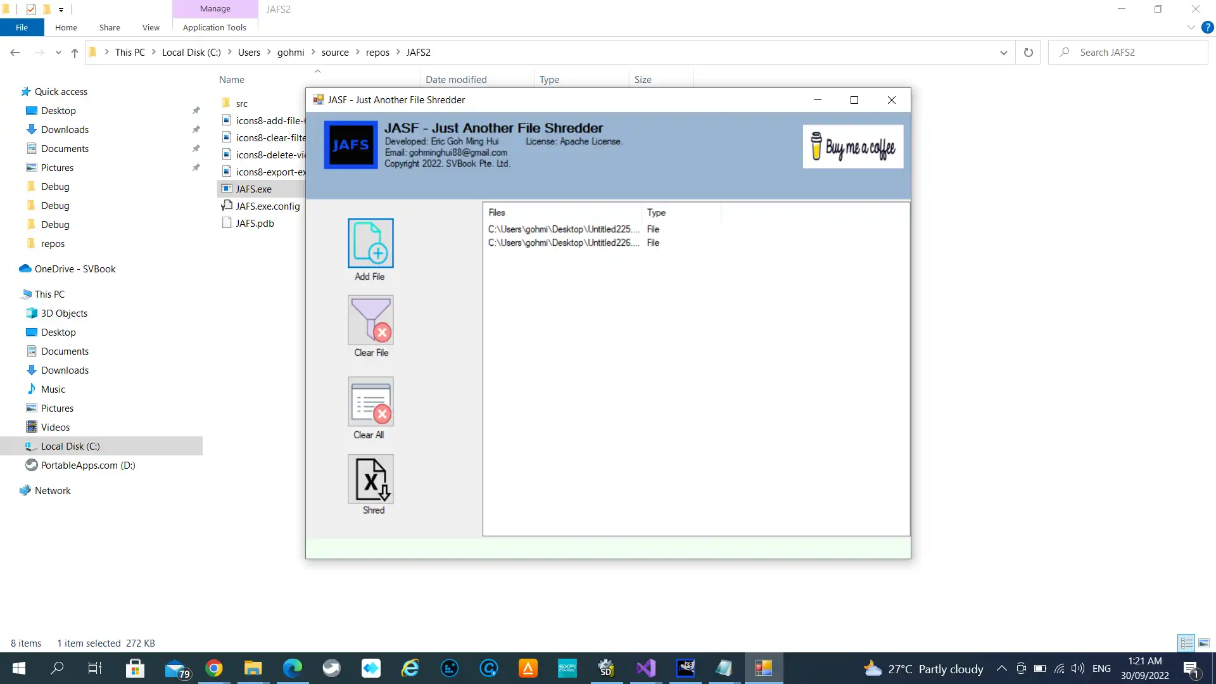Click the Buy Me a Coffee button

tap(854, 146)
